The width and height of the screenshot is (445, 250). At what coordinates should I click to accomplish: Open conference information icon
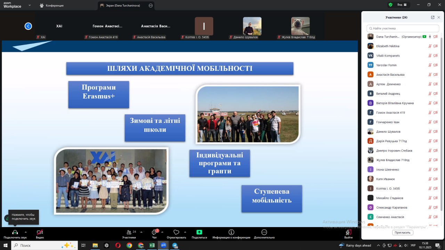(231, 232)
